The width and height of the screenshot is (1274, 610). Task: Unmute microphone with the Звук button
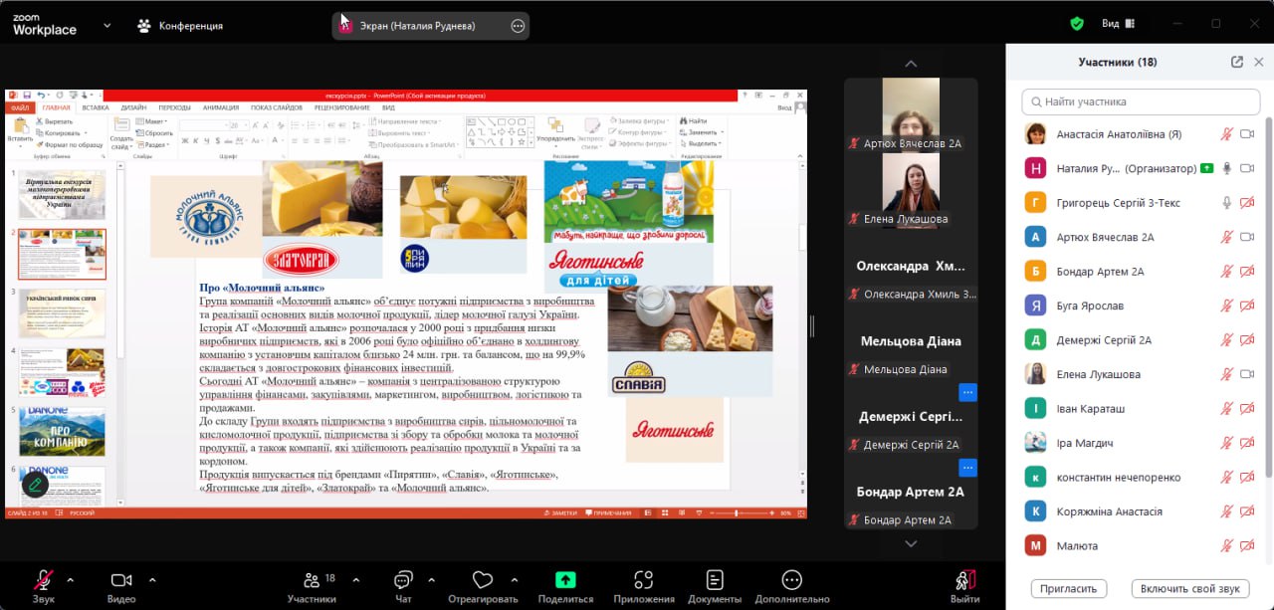pyautogui.click(x=43, y=586)
